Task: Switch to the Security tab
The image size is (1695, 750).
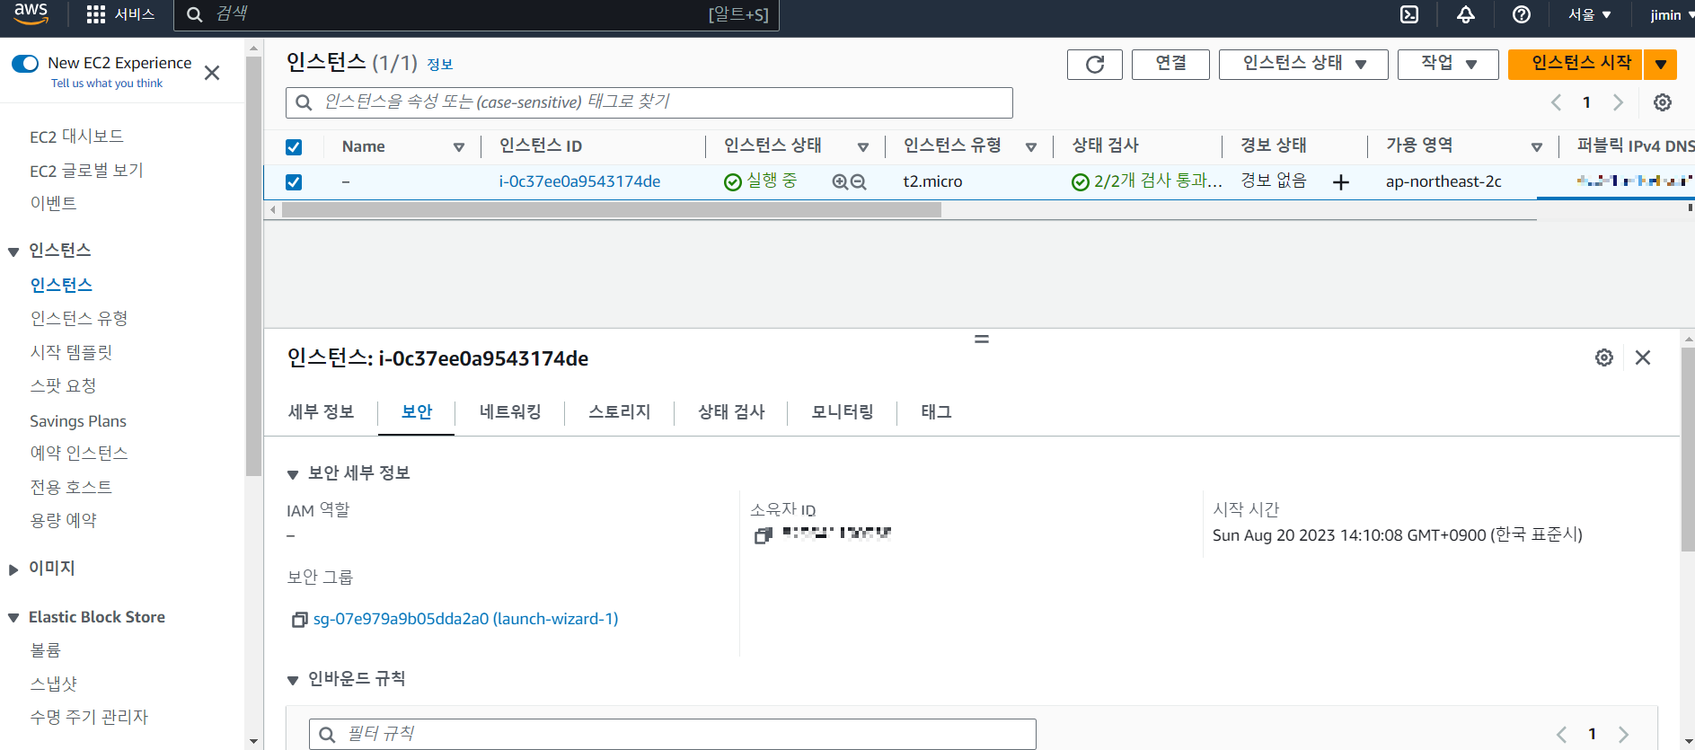Action: click(x=417, y=412)
